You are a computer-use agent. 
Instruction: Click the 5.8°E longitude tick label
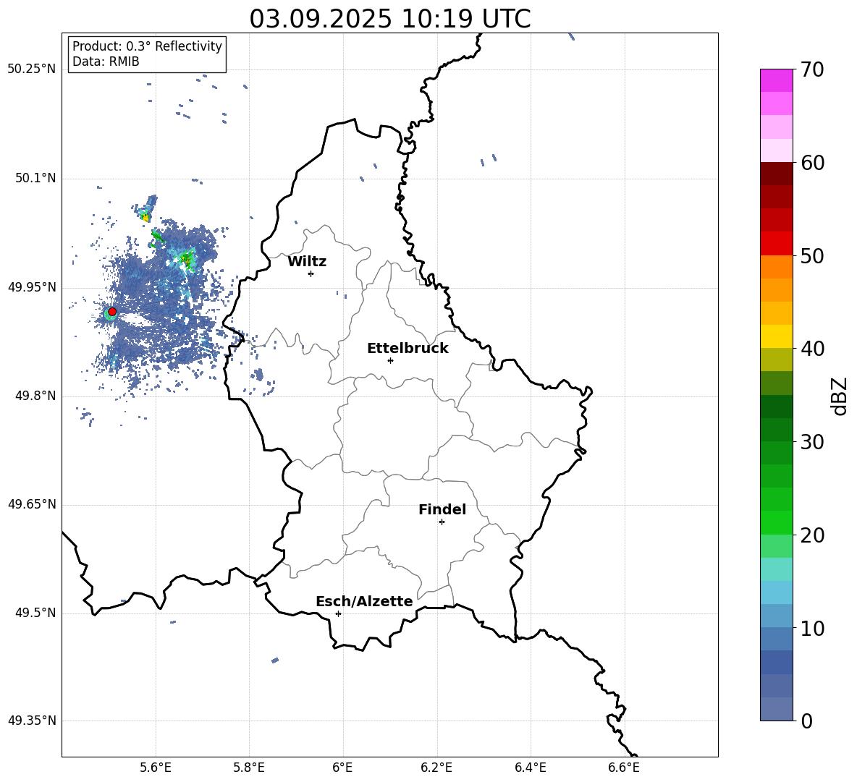(249, 768)
